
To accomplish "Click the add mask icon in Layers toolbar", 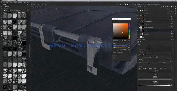I will point(164,6).
